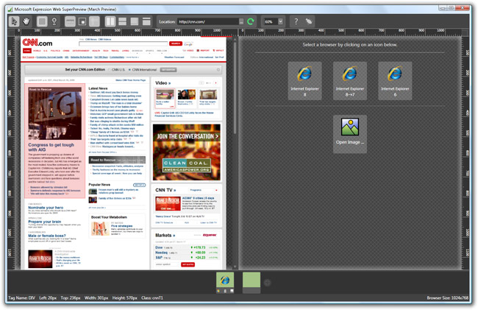Click the red Get Quotes button in Markets
Screen dimensions: 478x310
coord(188,264)
